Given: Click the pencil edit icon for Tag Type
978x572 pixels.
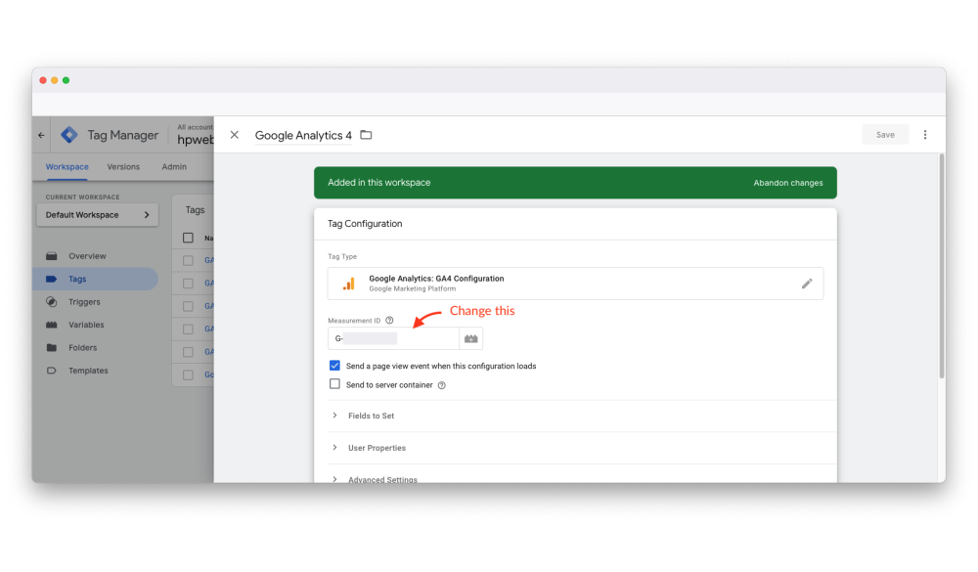Looking at the screenshot, I should (x=807, y=284).
